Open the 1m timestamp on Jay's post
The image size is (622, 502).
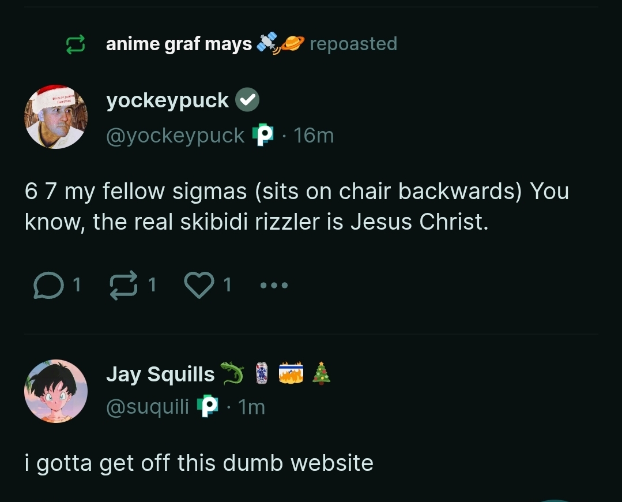coord(251,407)
